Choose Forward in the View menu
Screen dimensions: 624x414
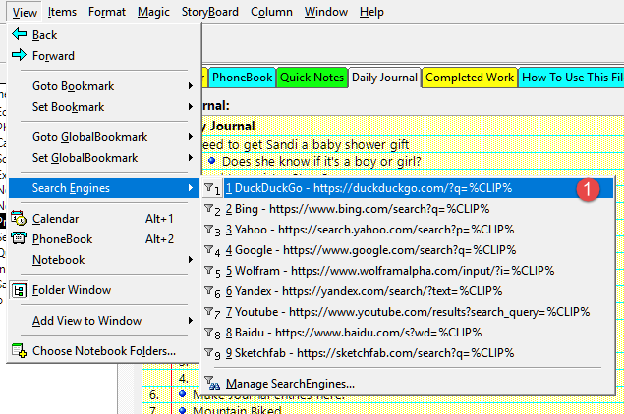coord(104,55)
